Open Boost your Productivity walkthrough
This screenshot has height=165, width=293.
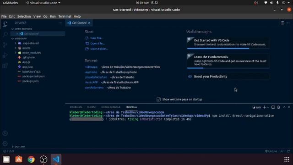(x=228, y=77)
